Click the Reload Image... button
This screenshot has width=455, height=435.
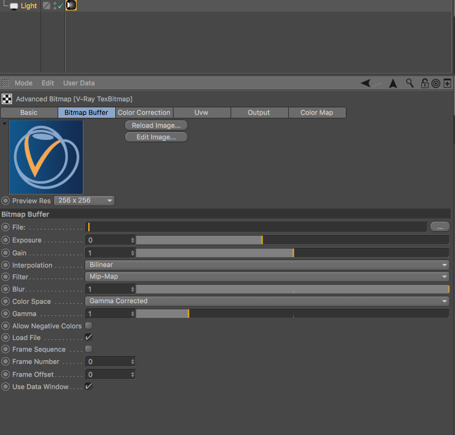[156, 125]
